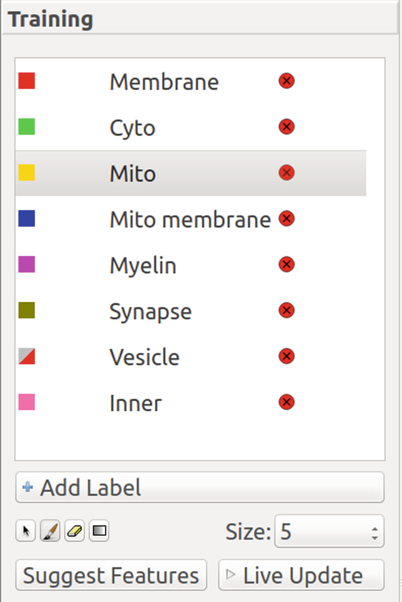Delete the Membrane label

coord(286,81)
